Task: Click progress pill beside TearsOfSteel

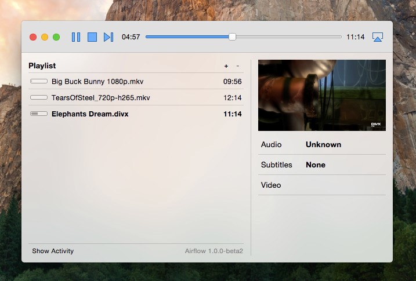Action: pos(39,97)
